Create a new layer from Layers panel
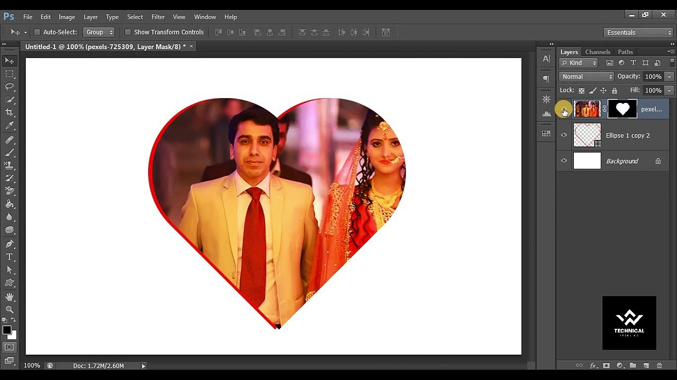This screenshot has height=380, width=677. [x=646, y=365]
